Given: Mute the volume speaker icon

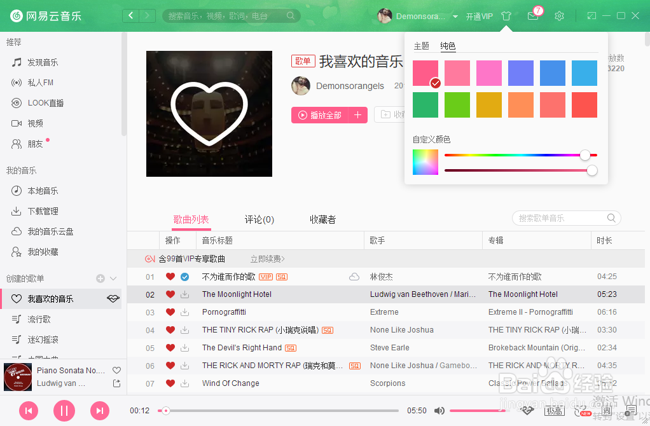Looking at the screenshot, I should (x=439, y=411).
